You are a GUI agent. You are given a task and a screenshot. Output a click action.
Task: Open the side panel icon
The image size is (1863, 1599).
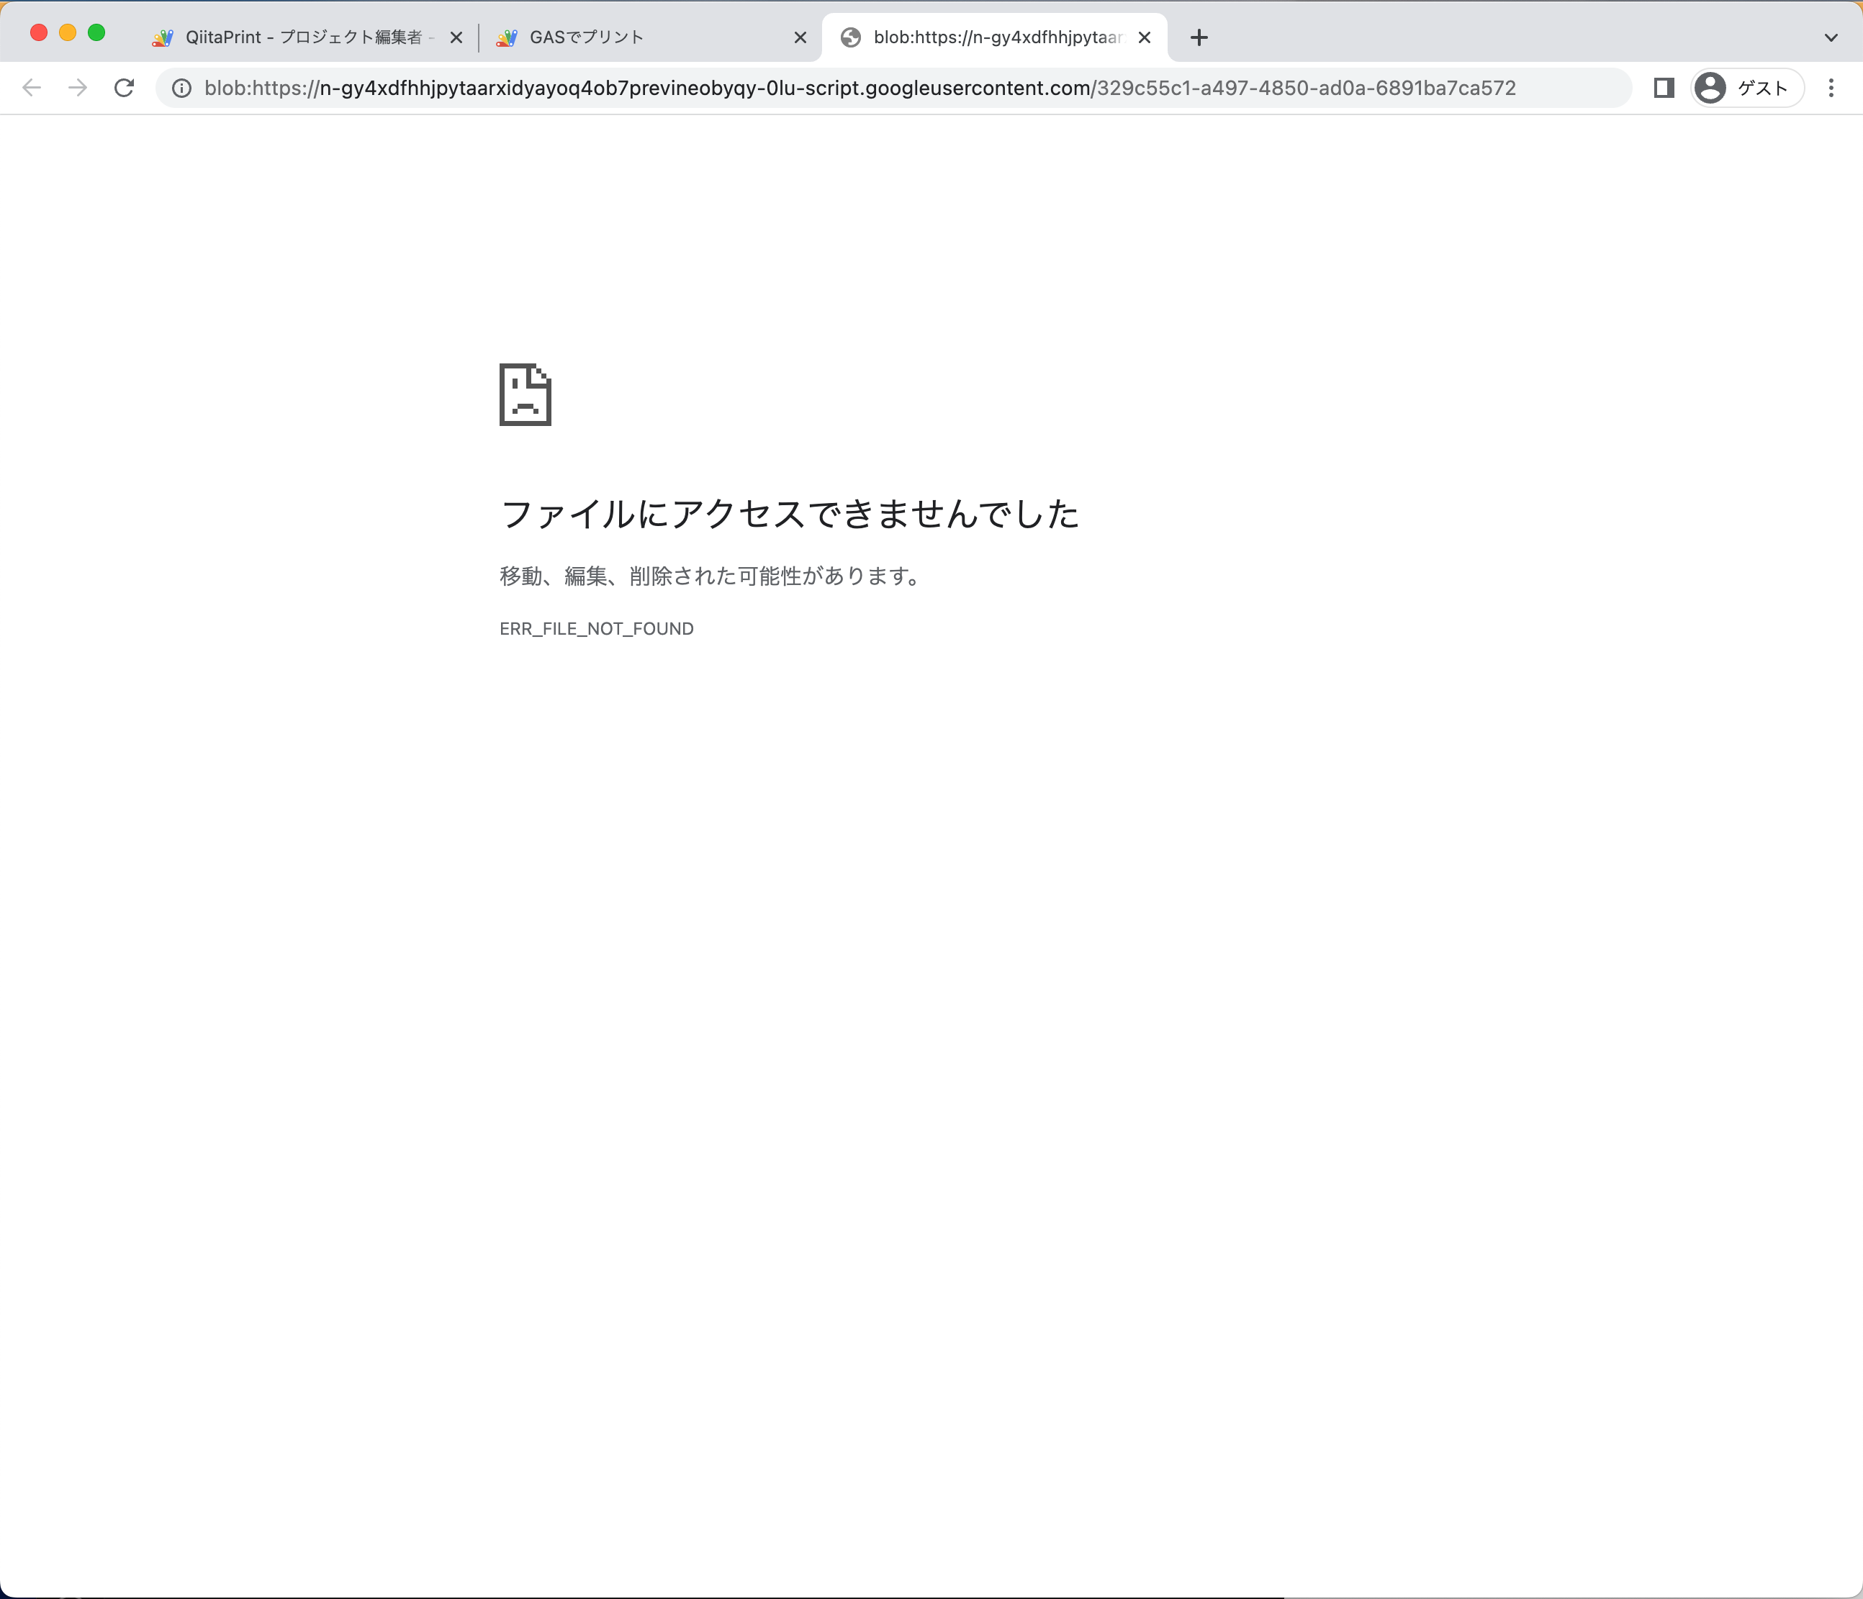(1664, 87)
